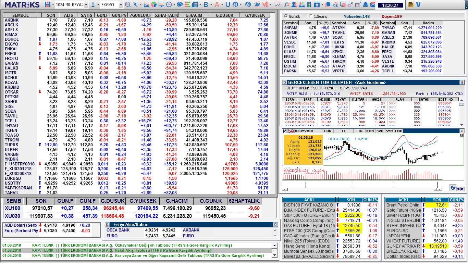The height and width of the screenshot is (263, 468).
Task: Click the save layout floppy disk icon
Action: [x=47, y=5]
